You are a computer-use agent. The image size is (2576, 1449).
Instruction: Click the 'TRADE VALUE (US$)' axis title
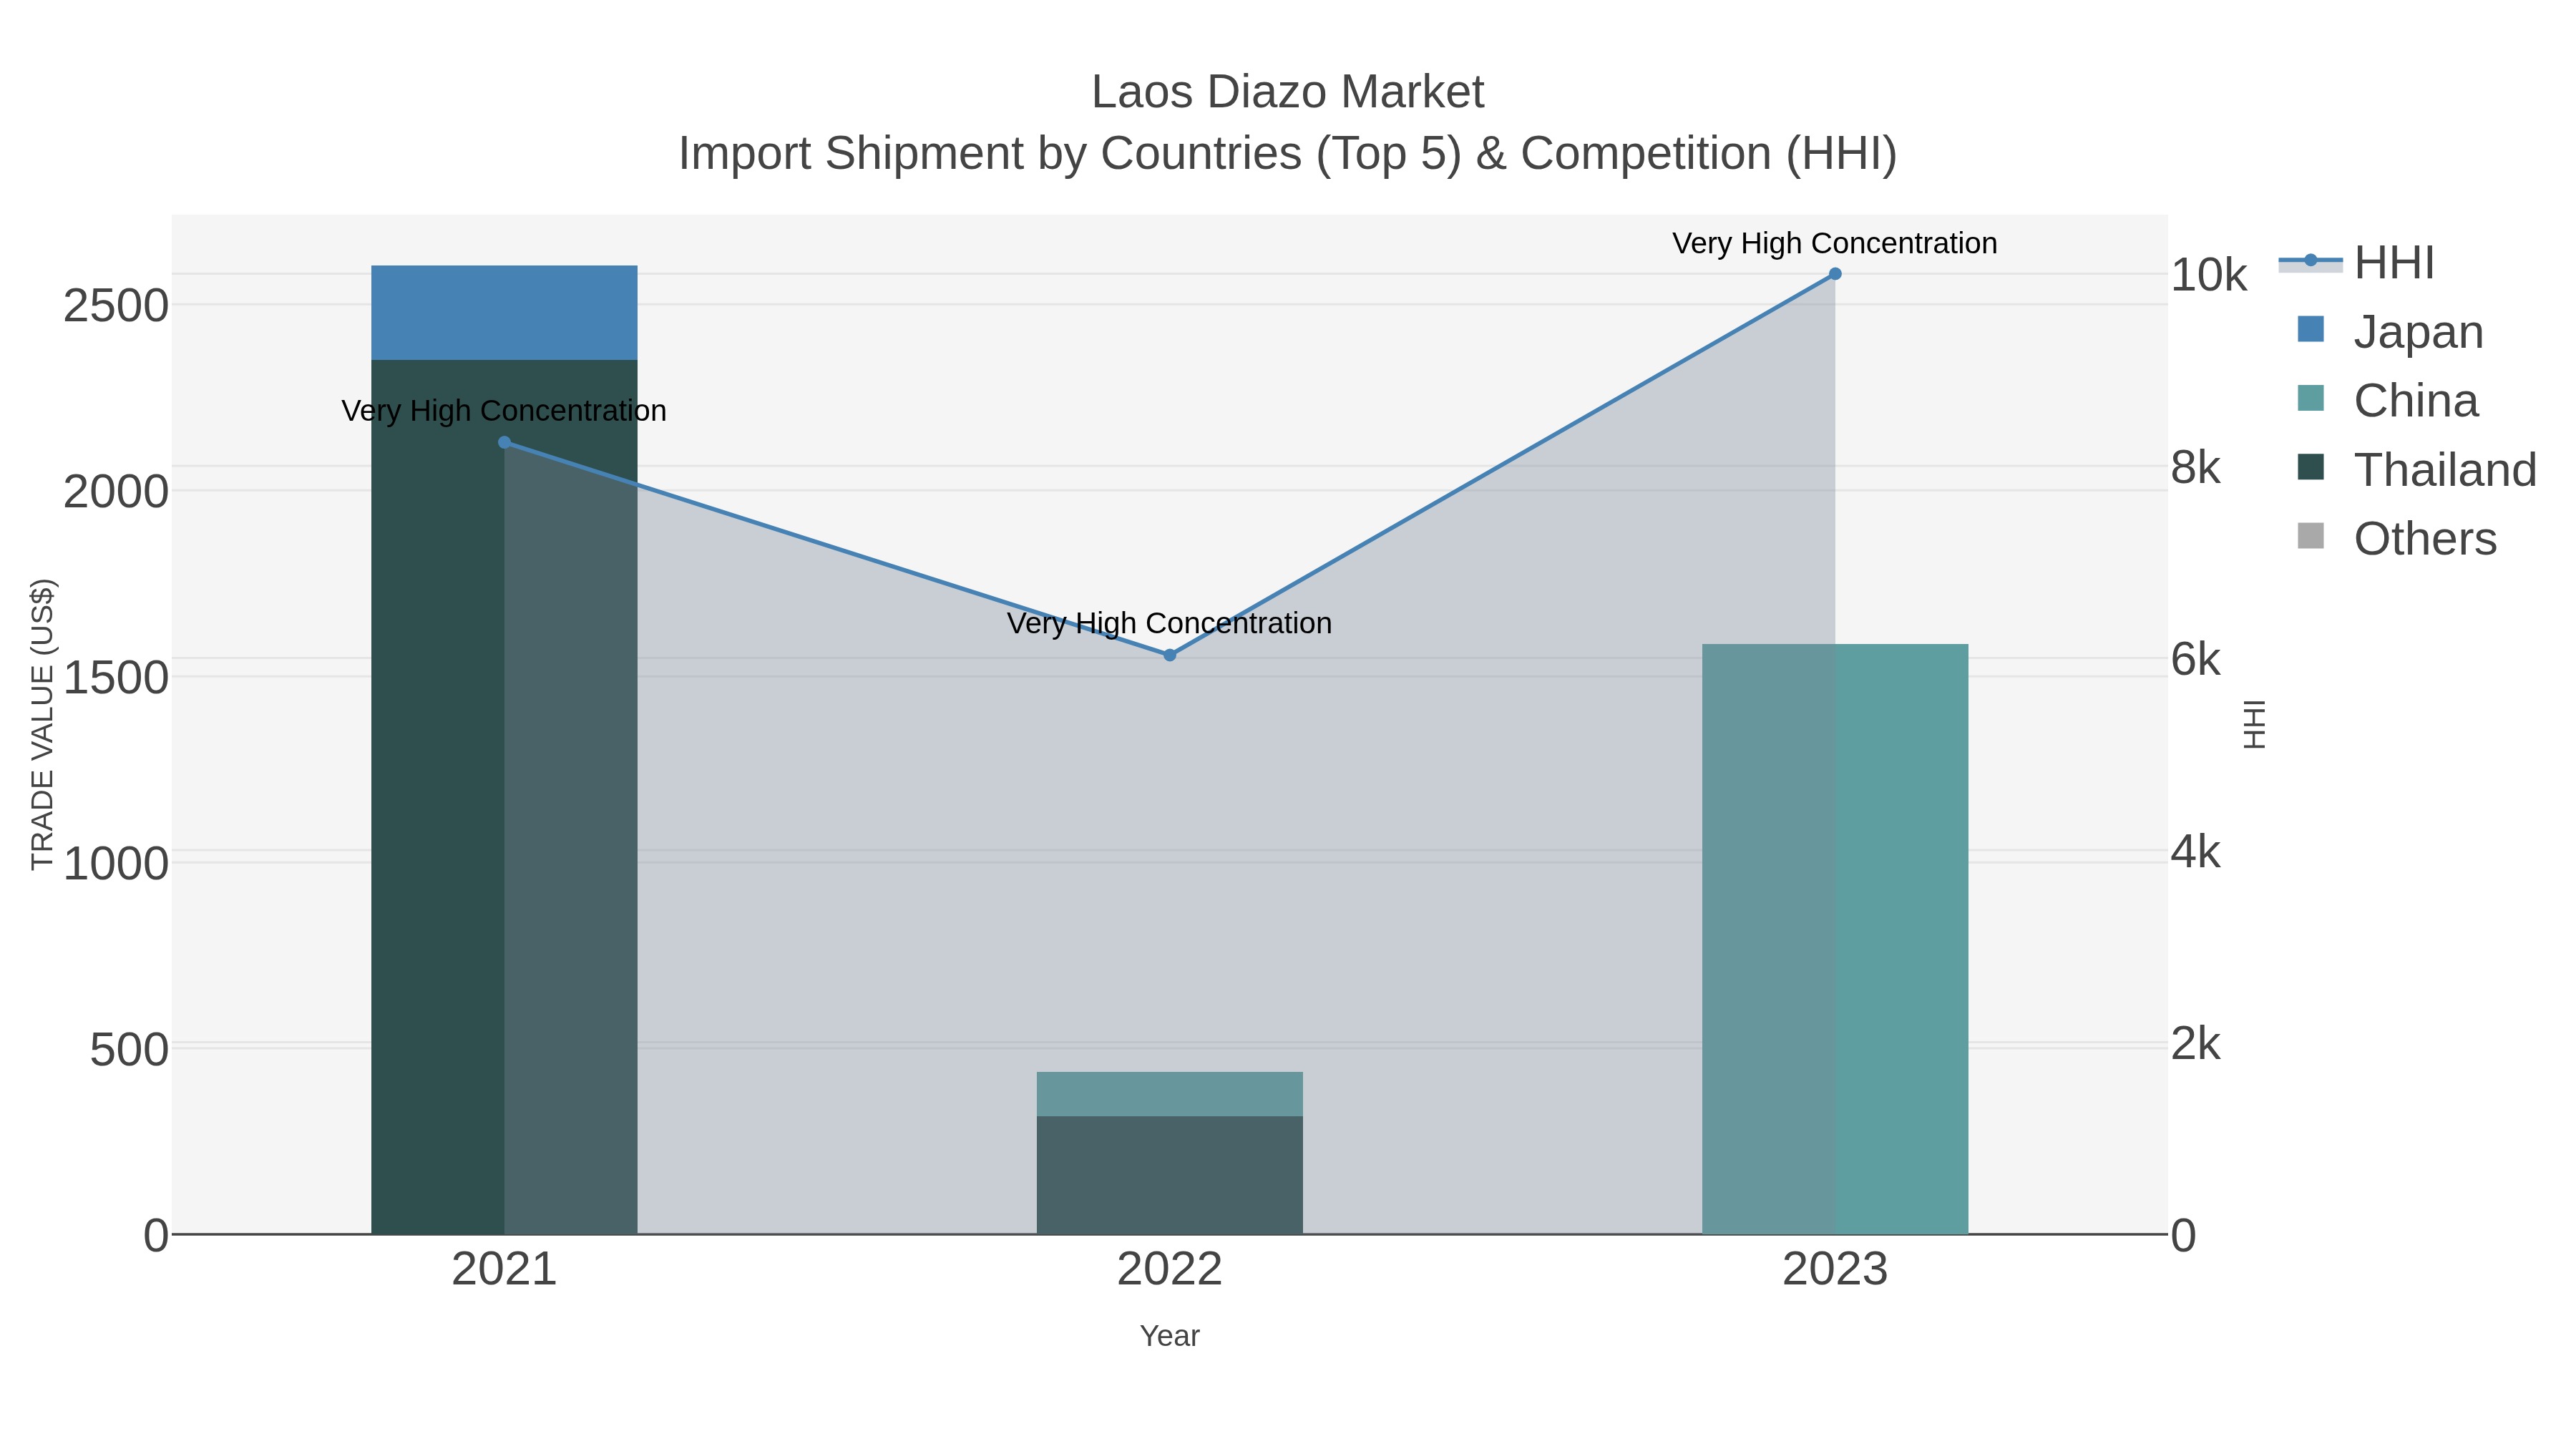point(42,724)
